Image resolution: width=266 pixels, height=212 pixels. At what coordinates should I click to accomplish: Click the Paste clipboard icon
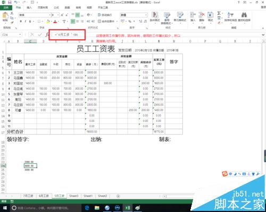[x=5, y=16]
